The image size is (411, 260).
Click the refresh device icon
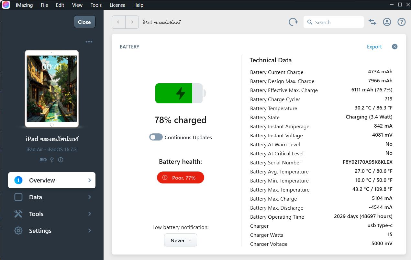[x=293, y=22]
